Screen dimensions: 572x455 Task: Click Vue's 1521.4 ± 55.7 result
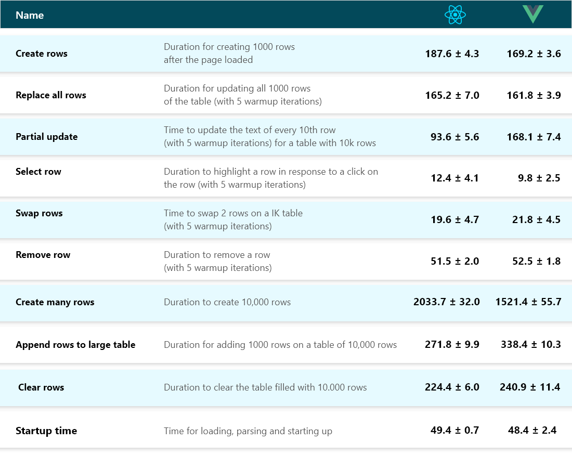[x=528, y=302]
